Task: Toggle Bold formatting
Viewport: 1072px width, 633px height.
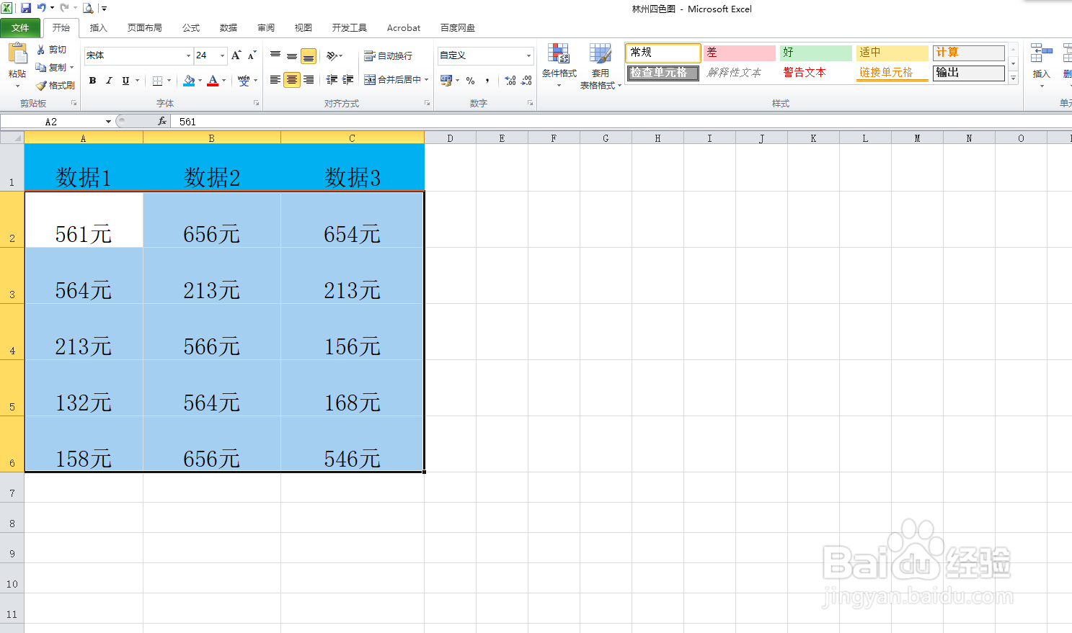Action: click(92, 81)
